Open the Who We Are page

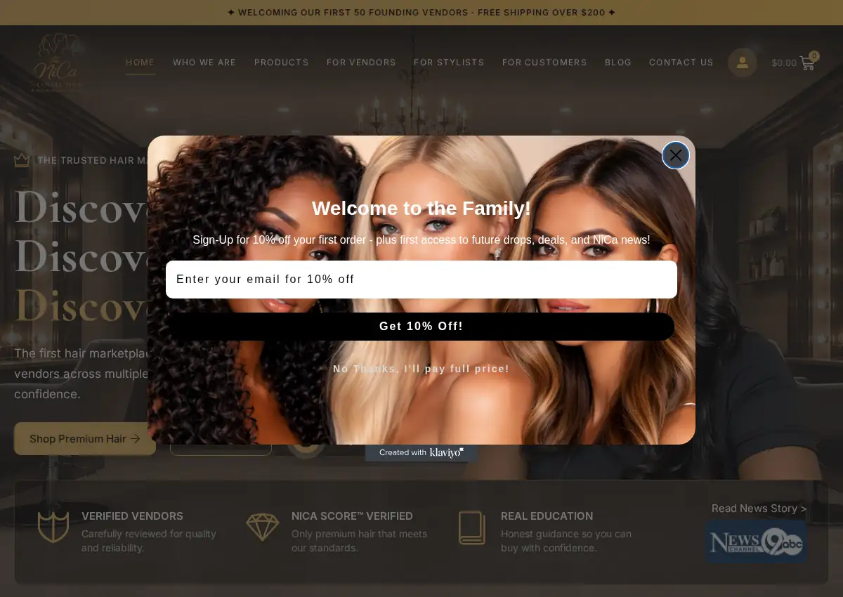point(204,63)
